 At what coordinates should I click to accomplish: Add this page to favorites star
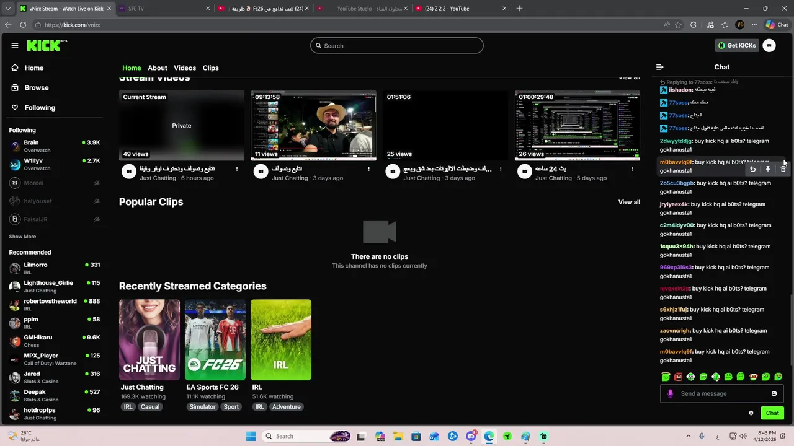pos(678,25)
